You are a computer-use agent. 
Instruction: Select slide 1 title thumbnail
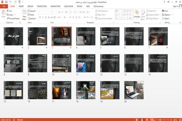pos(13,36)
